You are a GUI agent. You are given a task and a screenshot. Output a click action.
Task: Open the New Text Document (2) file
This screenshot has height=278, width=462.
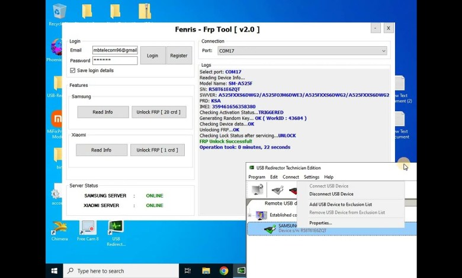coord(400,83)
